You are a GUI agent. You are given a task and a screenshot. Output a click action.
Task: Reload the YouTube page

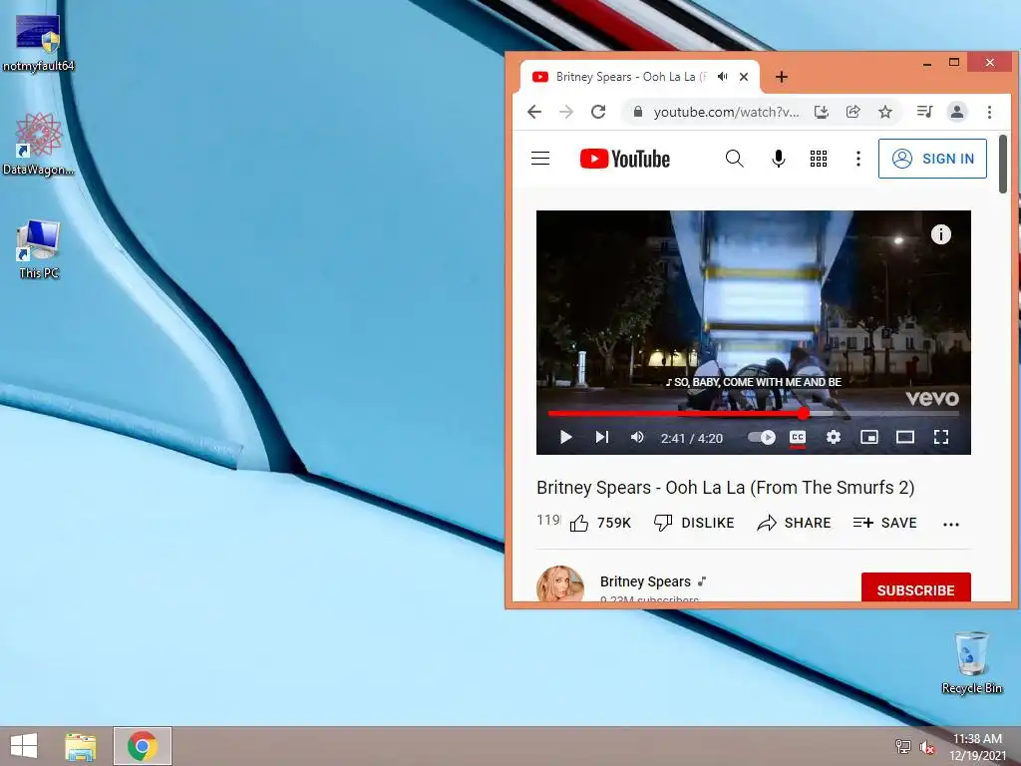click(x=598, y=112)
